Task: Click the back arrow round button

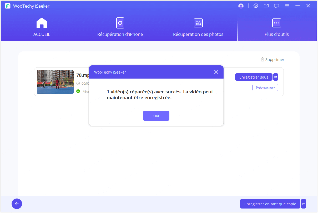Action: [17, 204]
